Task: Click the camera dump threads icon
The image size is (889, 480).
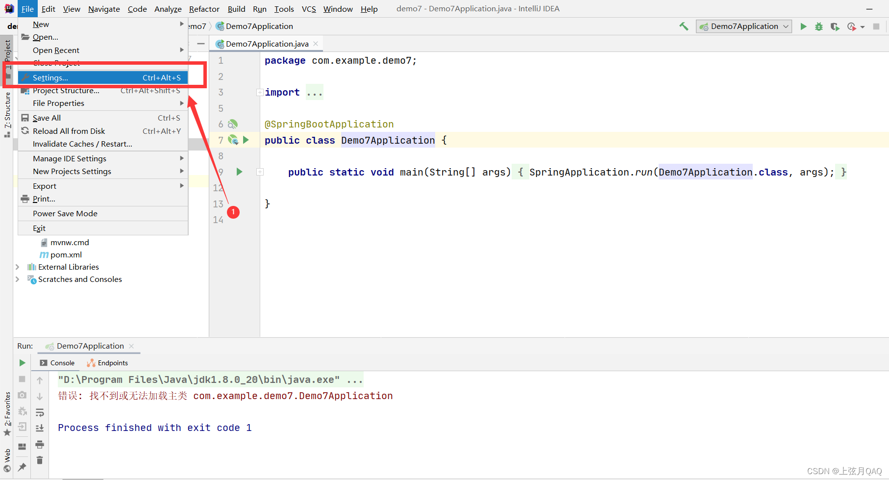Action: pyautogui.click(x=22, y=395)
